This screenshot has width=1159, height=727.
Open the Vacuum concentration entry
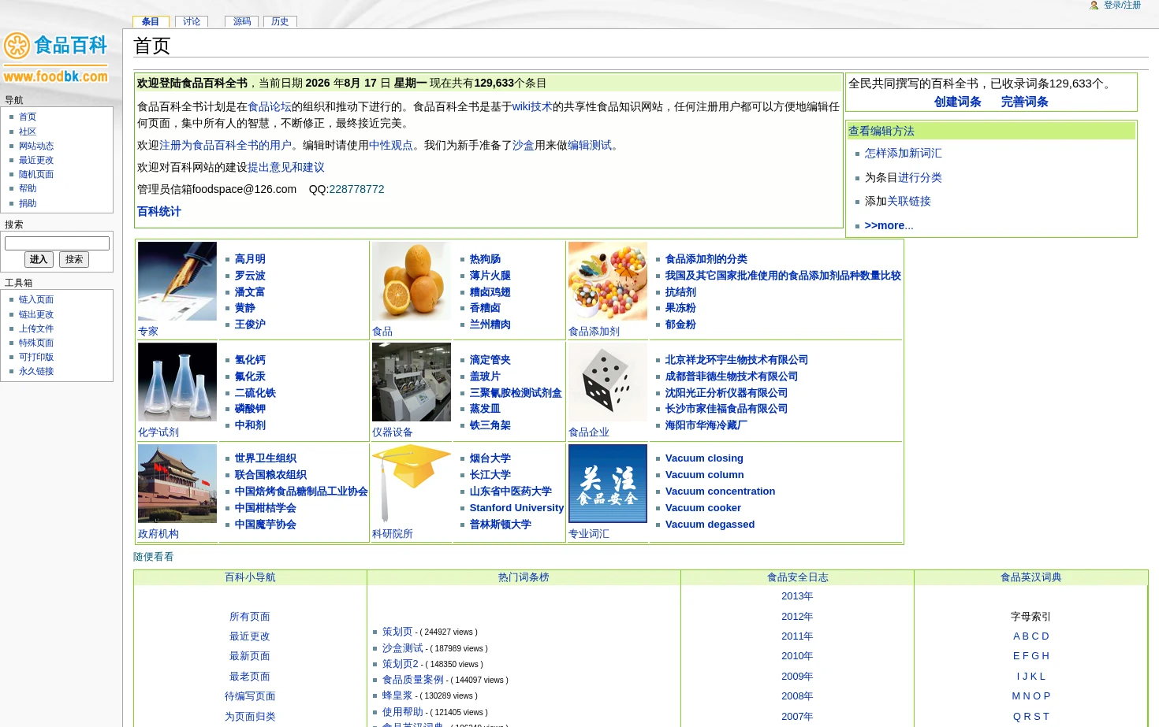click(x=720, y=491)
